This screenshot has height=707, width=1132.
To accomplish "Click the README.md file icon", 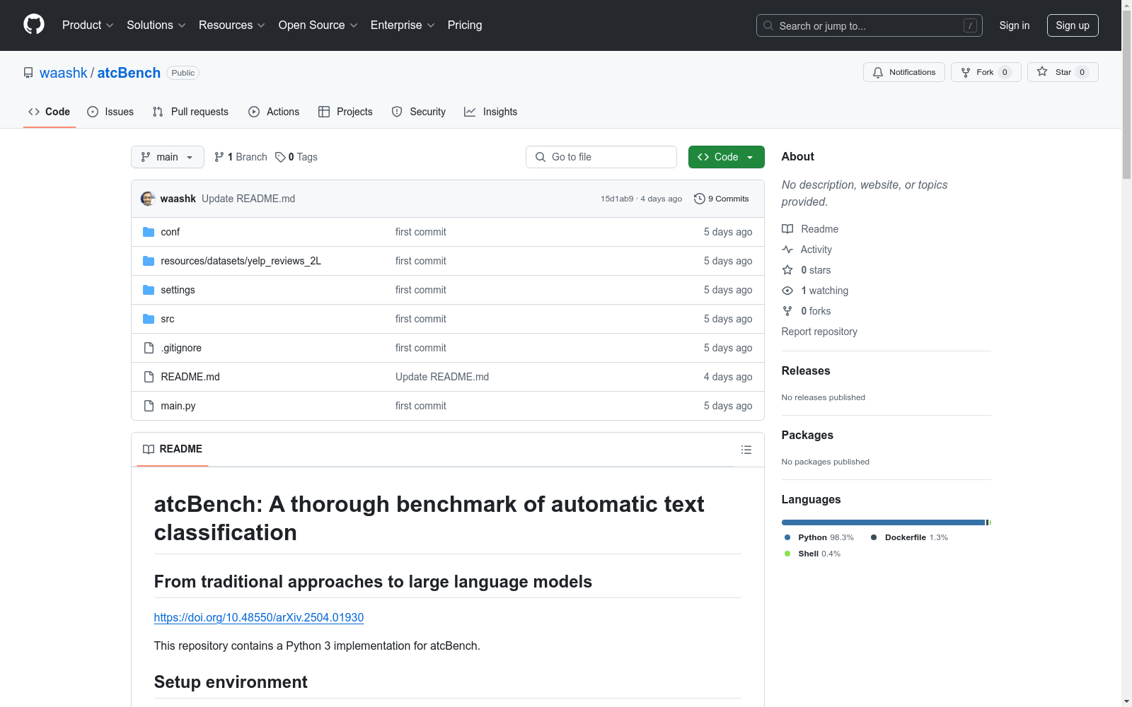I will [149, 377].
